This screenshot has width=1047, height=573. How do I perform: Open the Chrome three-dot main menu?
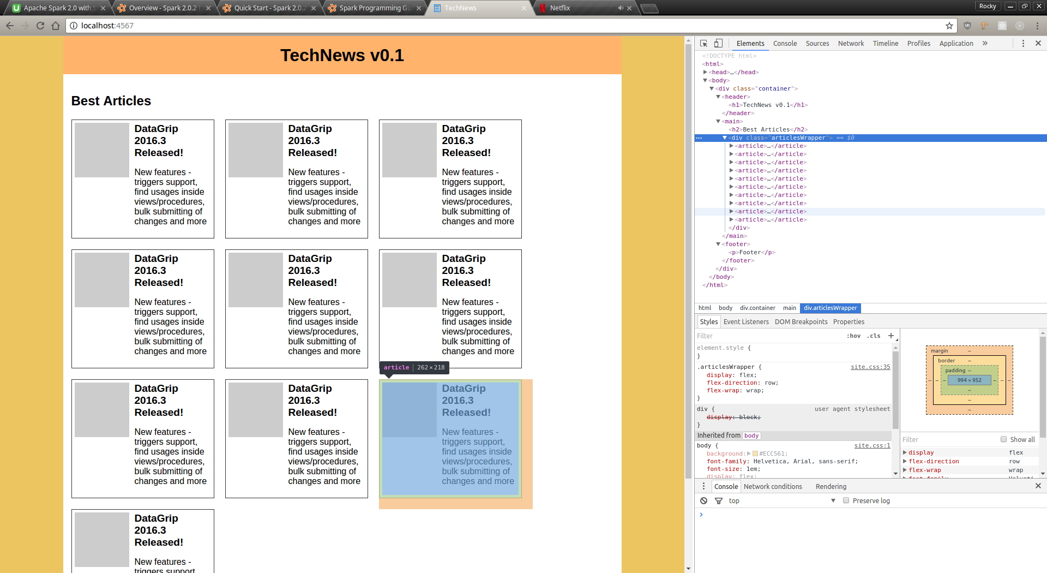point(1037,26)
